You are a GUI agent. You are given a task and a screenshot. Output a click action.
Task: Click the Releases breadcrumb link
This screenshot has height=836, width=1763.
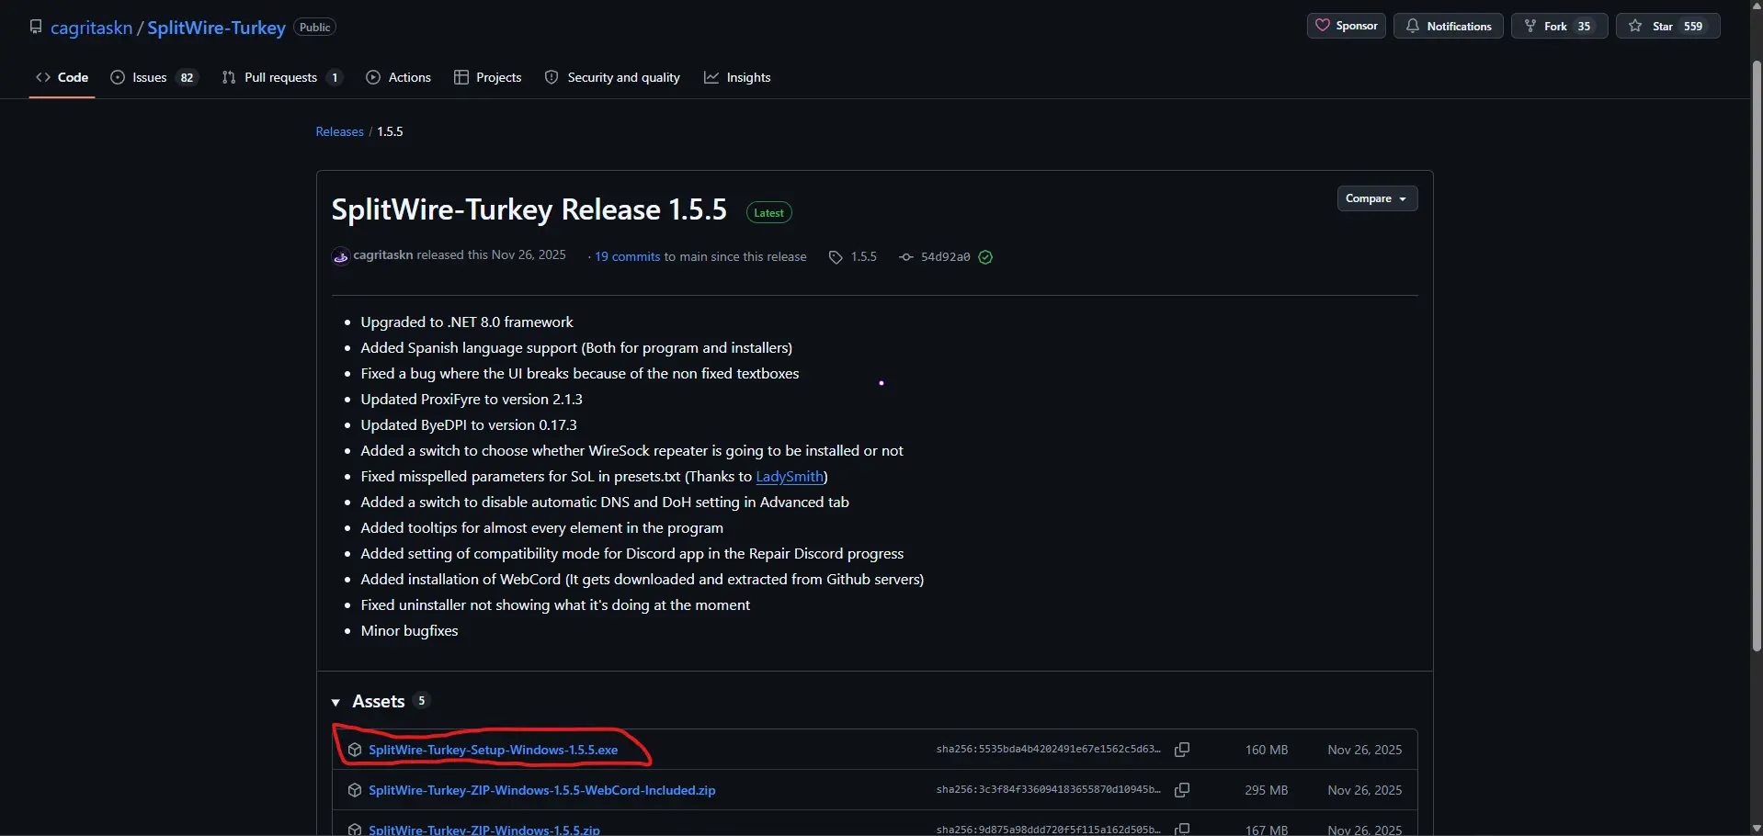click(x=339, y=131)
